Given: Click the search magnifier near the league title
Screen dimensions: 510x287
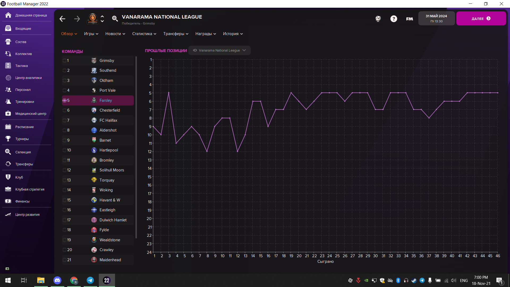Looking at the screenshot, I should pos(115,19).
